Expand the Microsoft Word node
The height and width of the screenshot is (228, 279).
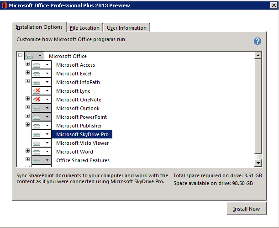point(27,151)
